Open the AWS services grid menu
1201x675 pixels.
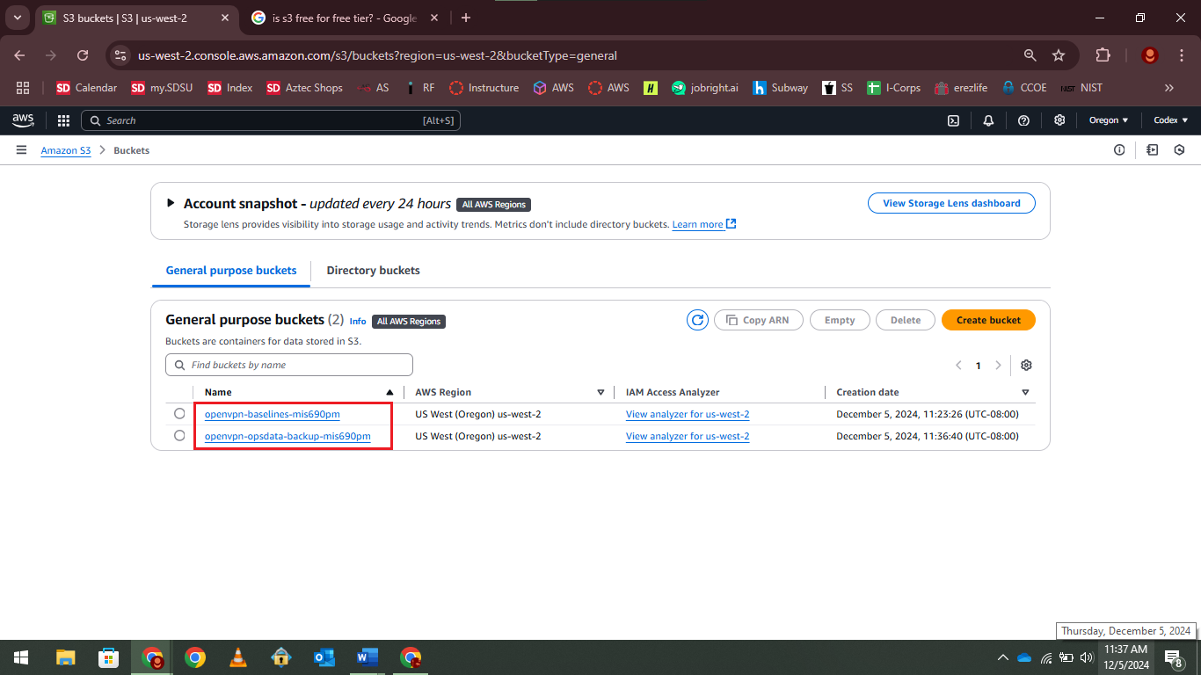click(63, 120)
